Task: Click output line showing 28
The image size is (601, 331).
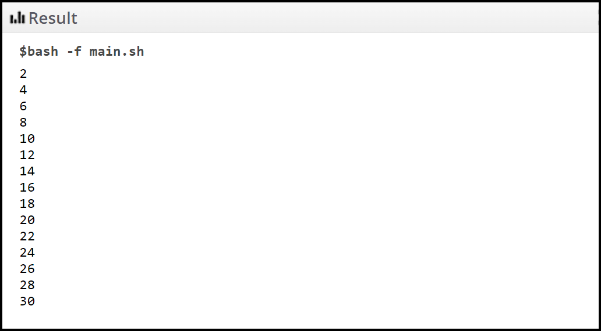Action: 27,285
